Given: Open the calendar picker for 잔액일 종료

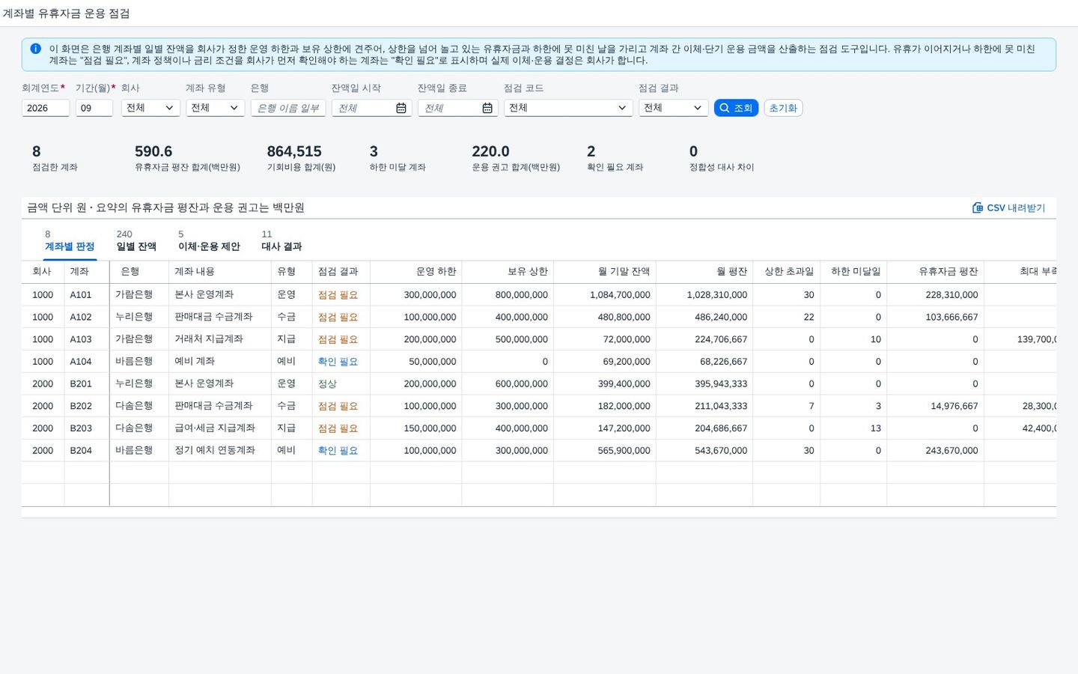Looking at the screenshot, I should 487,108.
